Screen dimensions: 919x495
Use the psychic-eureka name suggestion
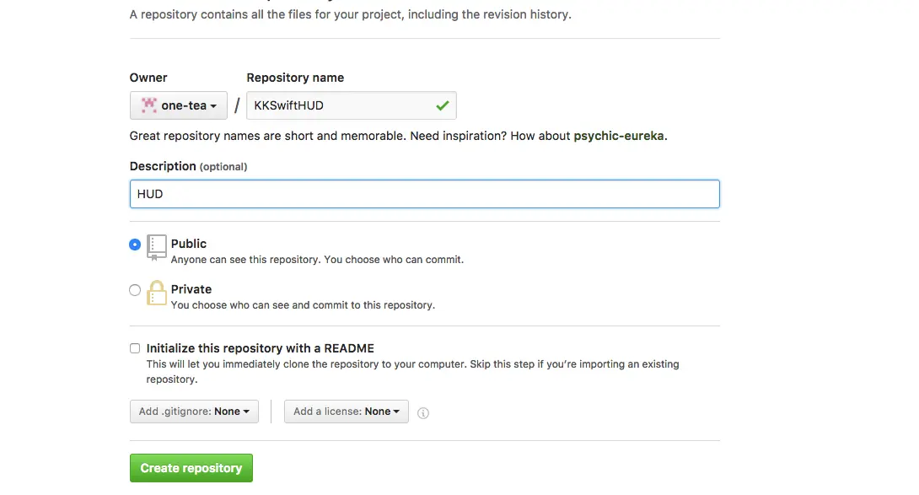click(618, 136)
